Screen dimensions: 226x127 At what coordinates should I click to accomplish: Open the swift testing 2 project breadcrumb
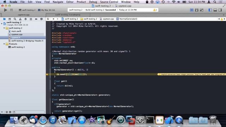point(70,19)
